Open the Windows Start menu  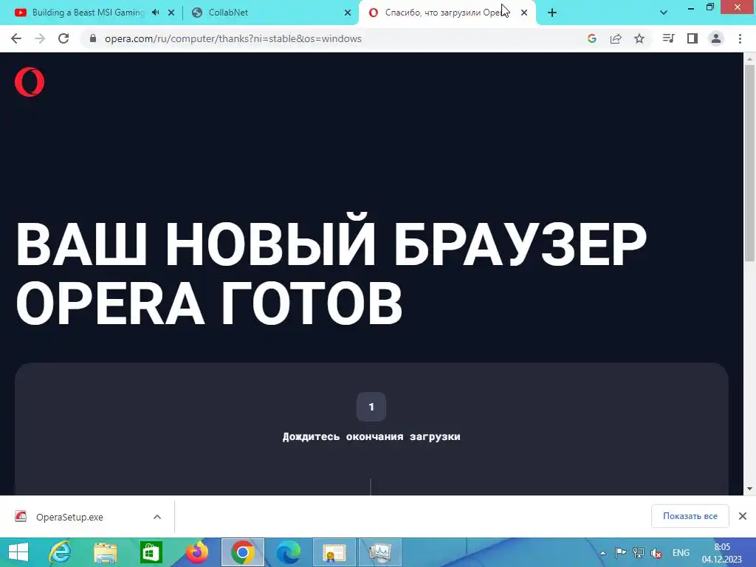tap(18, 552)
